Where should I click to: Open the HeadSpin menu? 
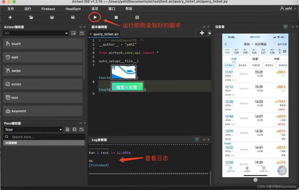(73, 9)
